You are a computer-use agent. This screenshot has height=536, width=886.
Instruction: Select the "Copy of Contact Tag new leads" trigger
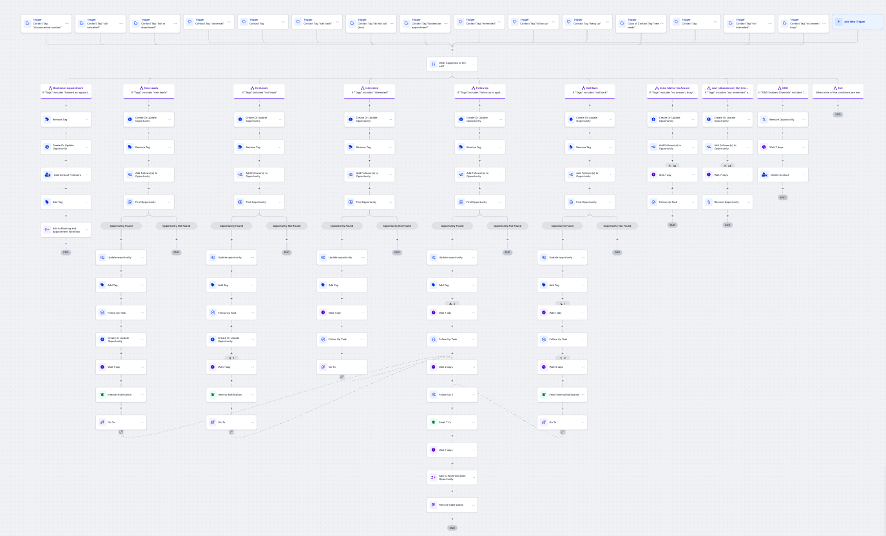[641, 23]
